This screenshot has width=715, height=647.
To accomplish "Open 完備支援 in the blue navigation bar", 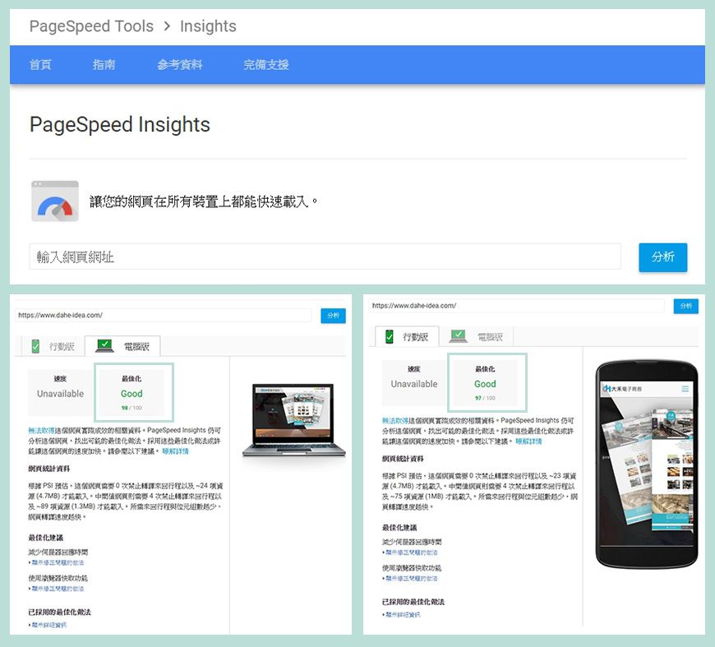I will 266,65.
